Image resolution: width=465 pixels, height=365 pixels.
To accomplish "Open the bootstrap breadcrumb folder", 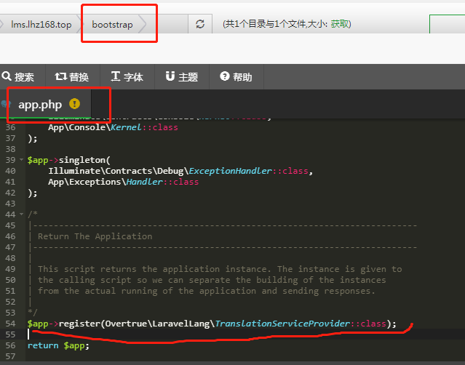I will (x=112, y=24).
